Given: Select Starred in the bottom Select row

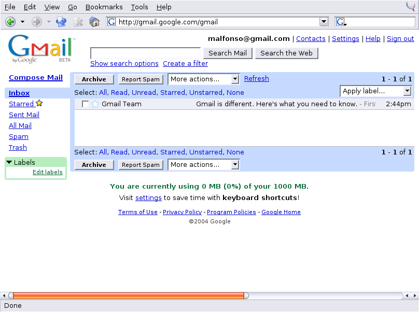Looking at the screenshot, I should pos(173,152).
